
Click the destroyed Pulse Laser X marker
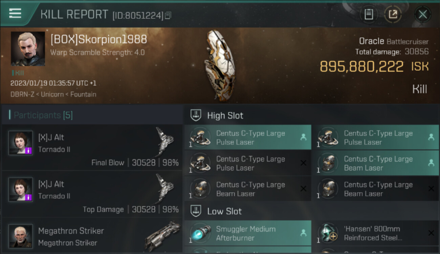(303, 163)
